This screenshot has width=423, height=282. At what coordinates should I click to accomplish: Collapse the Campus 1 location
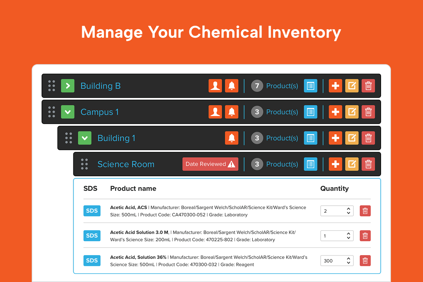pyautogui.click(x=68, y=112)
